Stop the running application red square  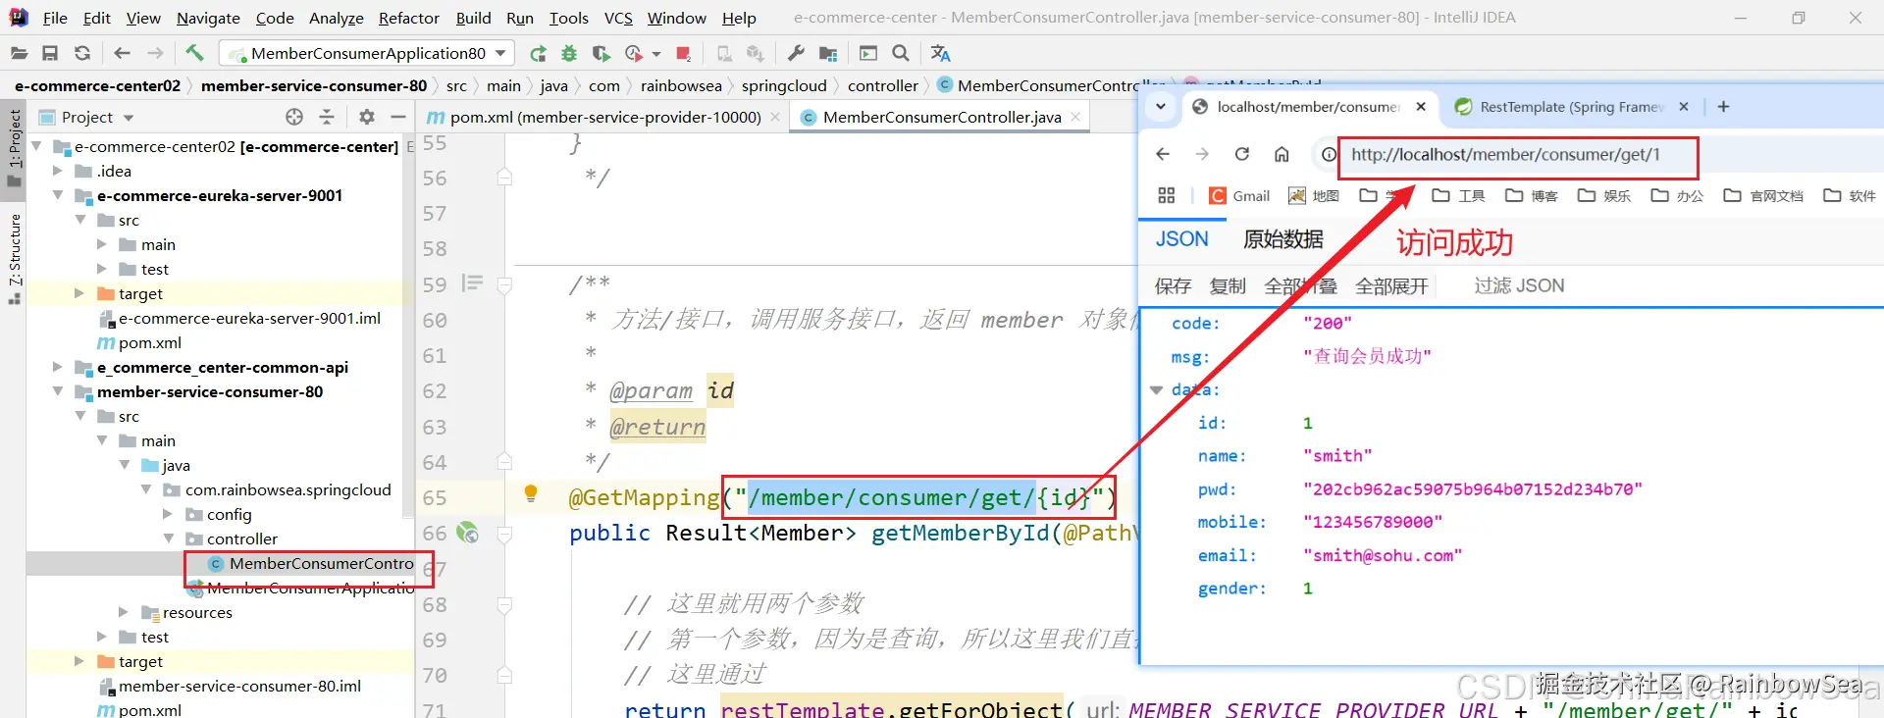(x=684, y=53)
